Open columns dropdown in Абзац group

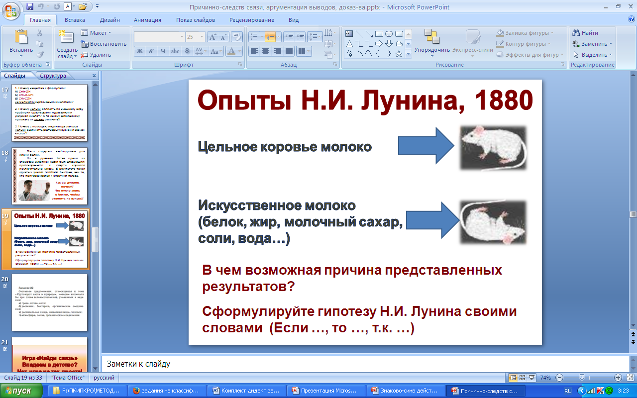pos(303,51)
